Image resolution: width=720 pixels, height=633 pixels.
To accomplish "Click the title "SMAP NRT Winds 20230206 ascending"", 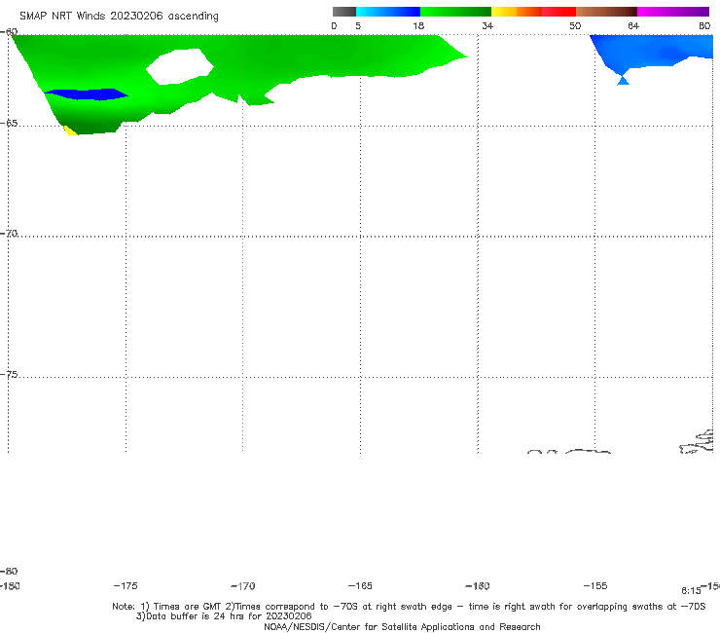I will tap(119, 16).
